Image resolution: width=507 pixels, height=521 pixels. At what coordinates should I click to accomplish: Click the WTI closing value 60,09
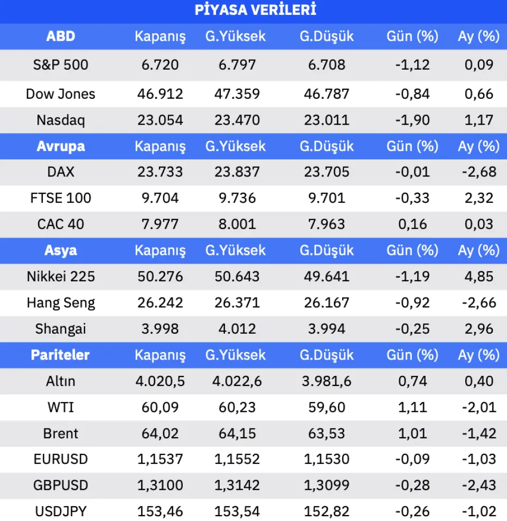click(160, 407)
